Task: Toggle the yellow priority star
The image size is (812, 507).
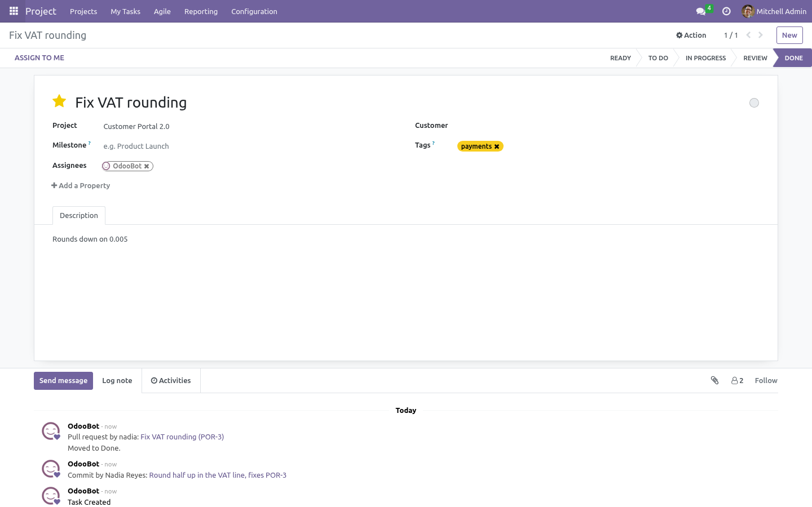Action: [59, 101]
